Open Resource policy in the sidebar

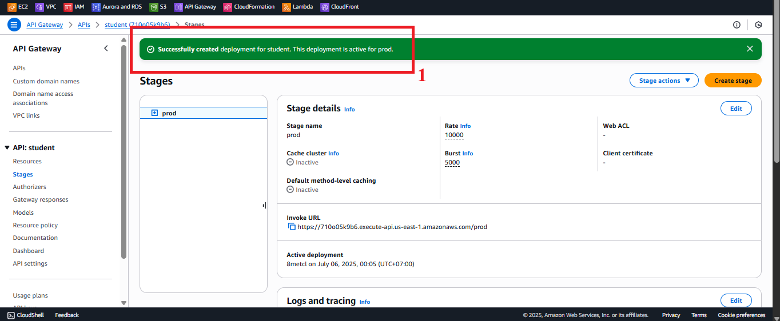35,225
